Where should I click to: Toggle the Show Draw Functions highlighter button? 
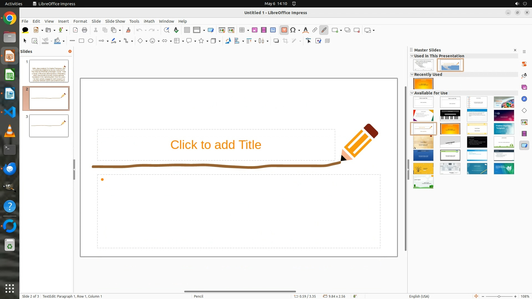(324, 30)
